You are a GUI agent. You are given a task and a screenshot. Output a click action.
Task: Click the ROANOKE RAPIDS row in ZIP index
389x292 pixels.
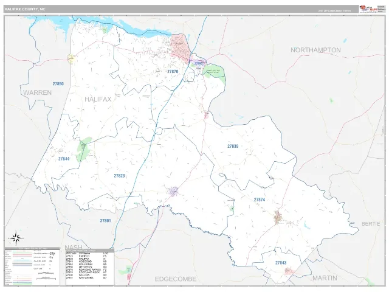(x=88, y=269)
